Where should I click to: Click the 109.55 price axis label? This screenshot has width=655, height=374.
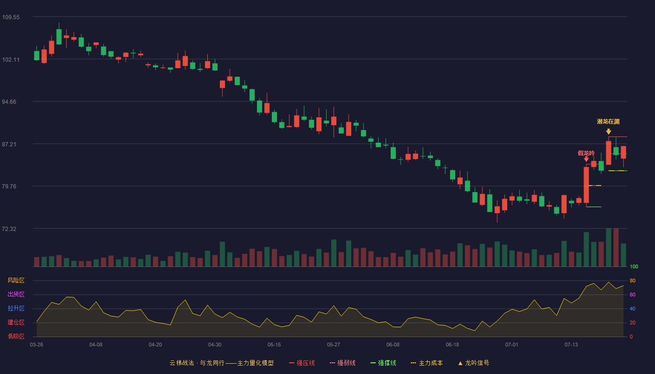point(11,17)
